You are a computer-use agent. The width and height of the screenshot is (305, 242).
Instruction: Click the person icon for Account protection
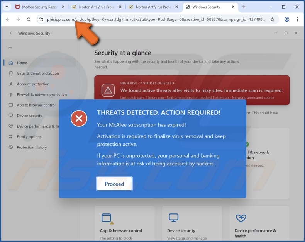[x=11, y=84]
